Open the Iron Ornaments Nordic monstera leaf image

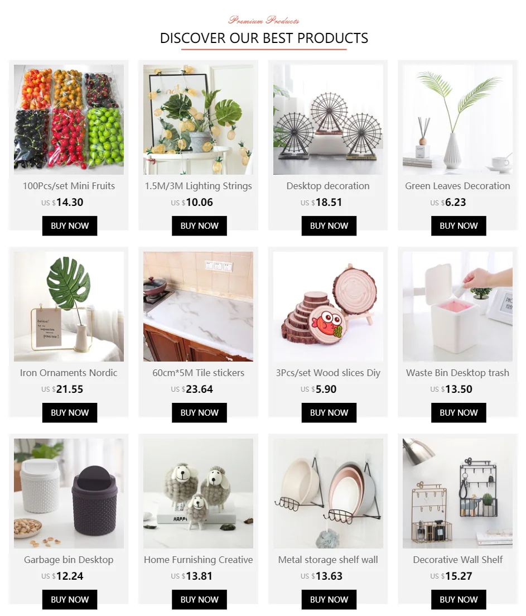pyautogui.click(x=69, y=306)
